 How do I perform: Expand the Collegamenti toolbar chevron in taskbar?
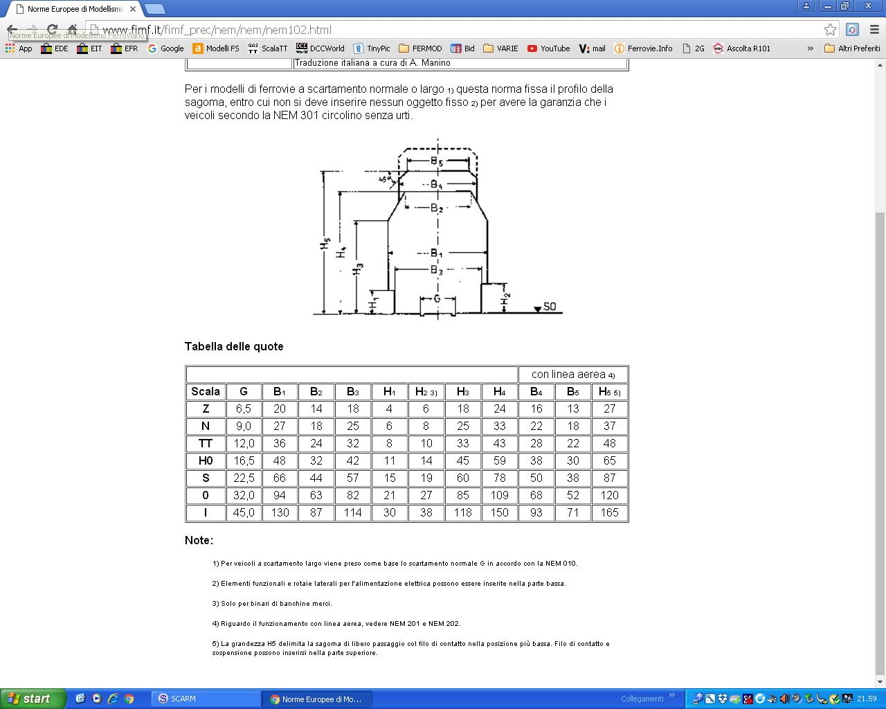pos(671,696)
